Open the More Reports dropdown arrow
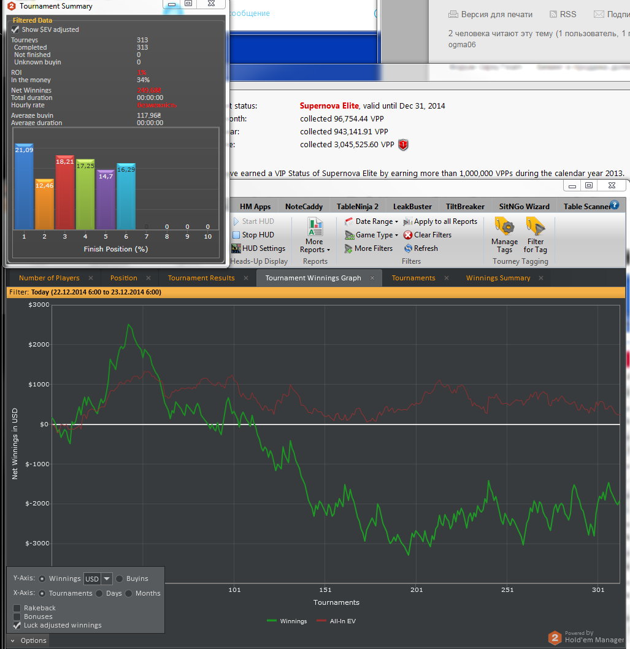Image resolution: width=630 pixels, height=649 pixels. click(328, 250)
